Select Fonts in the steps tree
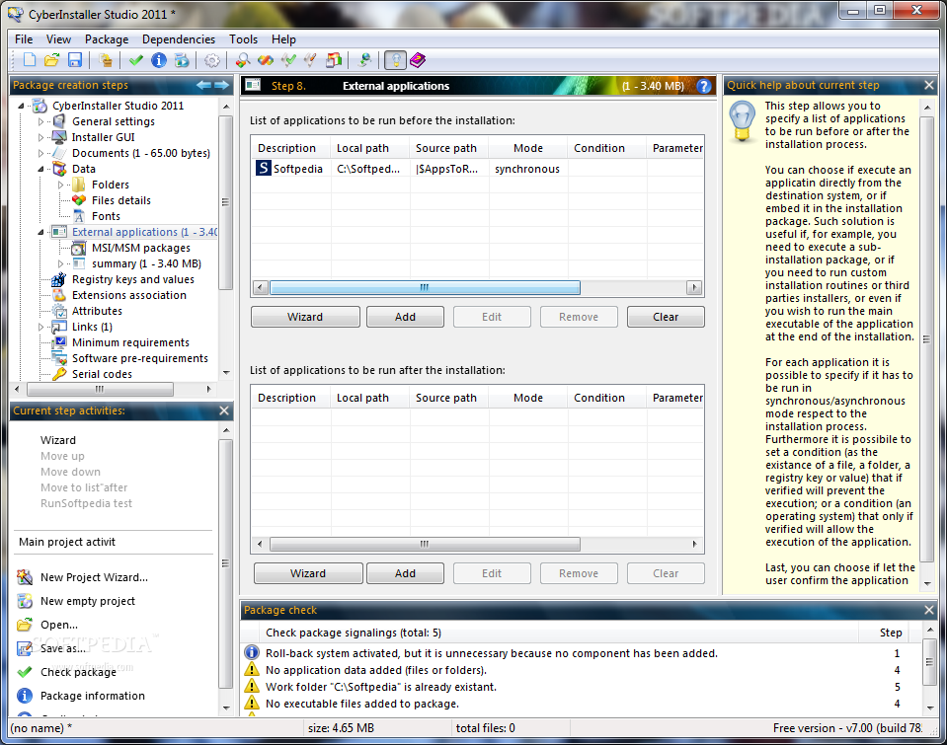Screen dimensions: 947x745 [x=106, y=216]
